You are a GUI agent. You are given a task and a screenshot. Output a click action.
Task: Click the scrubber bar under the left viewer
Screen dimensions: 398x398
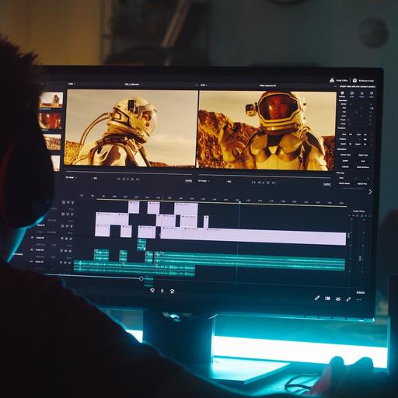coord(129,172)
